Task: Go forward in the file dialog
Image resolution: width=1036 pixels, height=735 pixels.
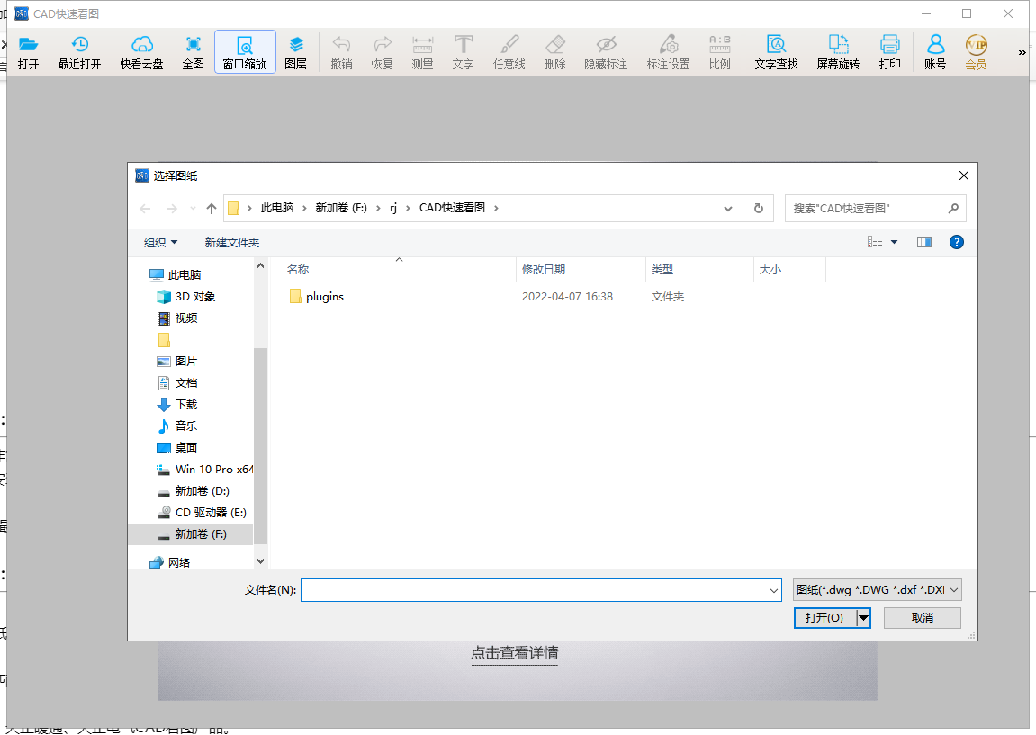Action: [x=171, y=209]
